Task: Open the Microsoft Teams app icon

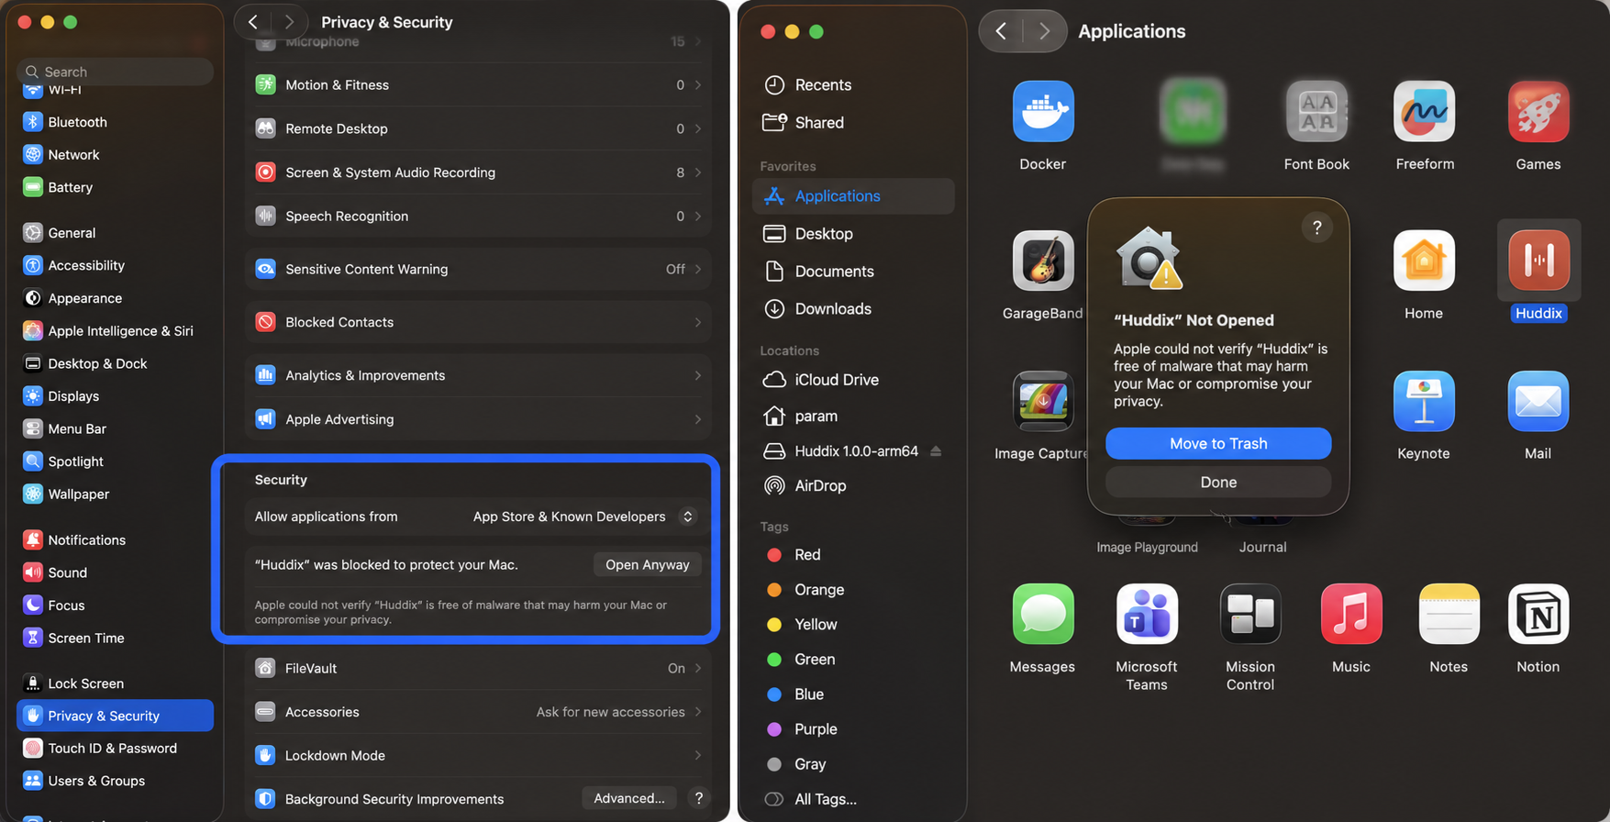Action: (x=1147, y=614)
